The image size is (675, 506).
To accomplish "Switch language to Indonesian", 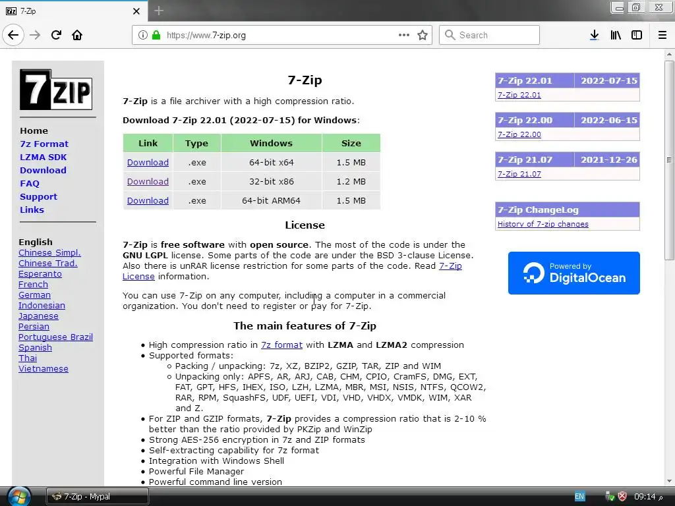I will click(x=42, y=305).
